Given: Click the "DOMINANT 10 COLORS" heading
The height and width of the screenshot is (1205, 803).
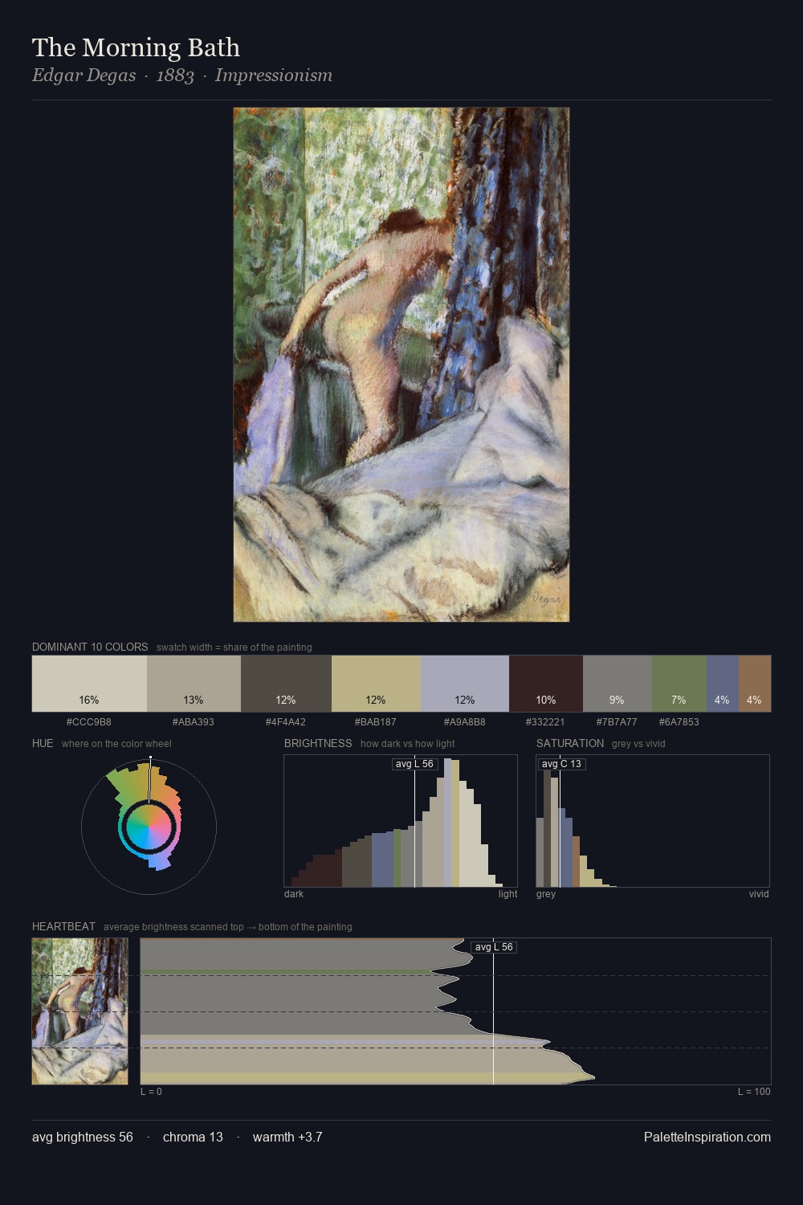Looking at the screenshot, I should 90,647.
